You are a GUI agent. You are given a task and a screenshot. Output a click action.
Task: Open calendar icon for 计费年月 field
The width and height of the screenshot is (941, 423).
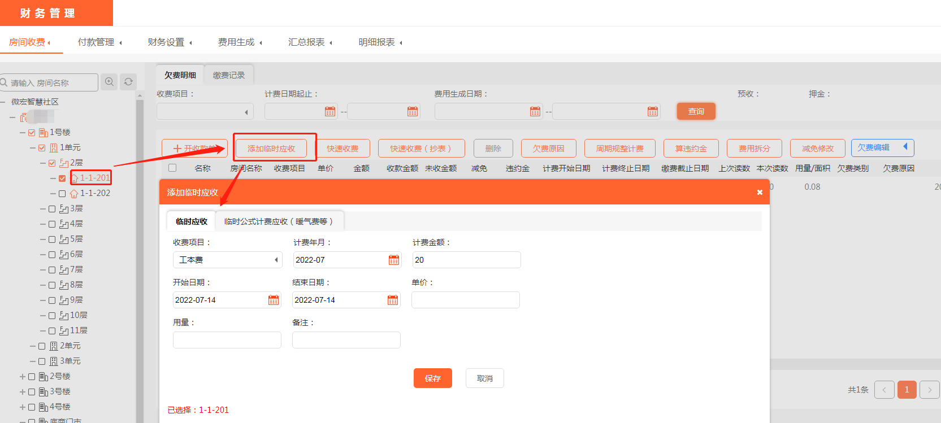[394, 260]
